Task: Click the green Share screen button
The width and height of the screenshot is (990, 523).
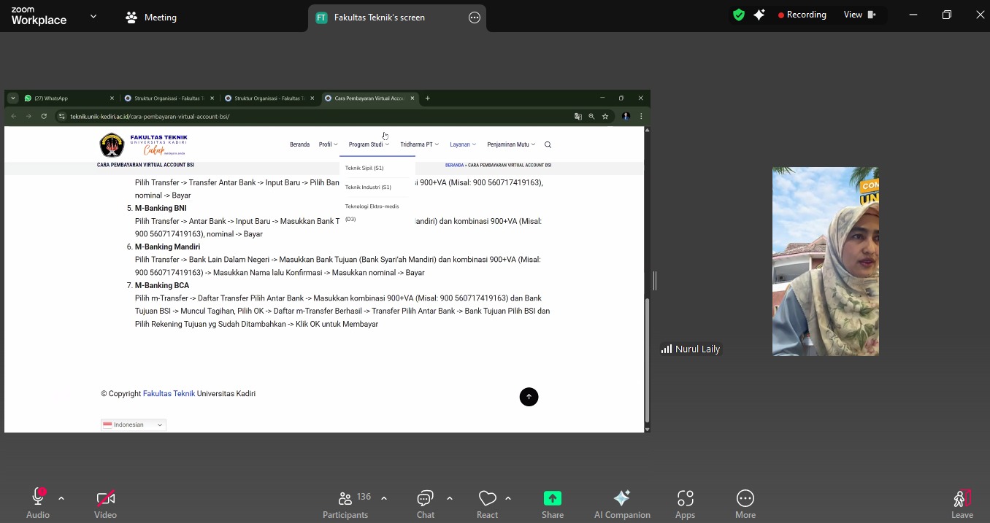Action: pyautogui.click(x=553, y=504)
